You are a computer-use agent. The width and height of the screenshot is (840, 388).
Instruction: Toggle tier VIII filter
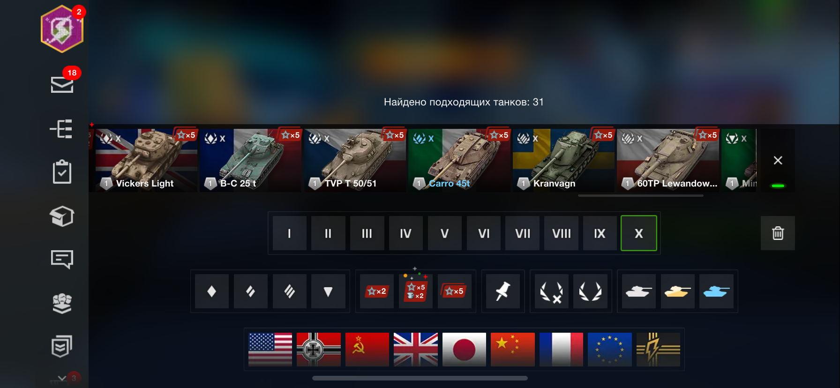click(x=561, y=233)
